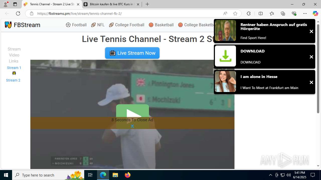Open the Favorites list icon
The height and width of the screenshot is (180, 321).
(x=272, y=13)
